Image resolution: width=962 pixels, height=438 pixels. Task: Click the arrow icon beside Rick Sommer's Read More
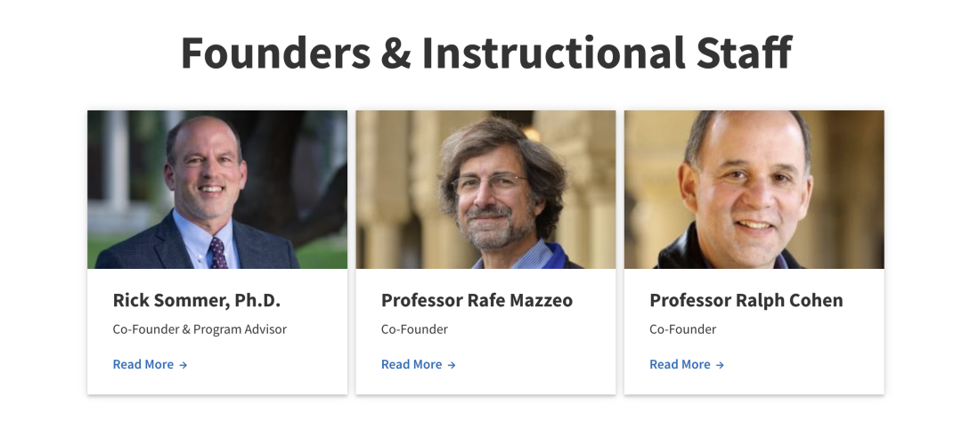click(183, 365)
